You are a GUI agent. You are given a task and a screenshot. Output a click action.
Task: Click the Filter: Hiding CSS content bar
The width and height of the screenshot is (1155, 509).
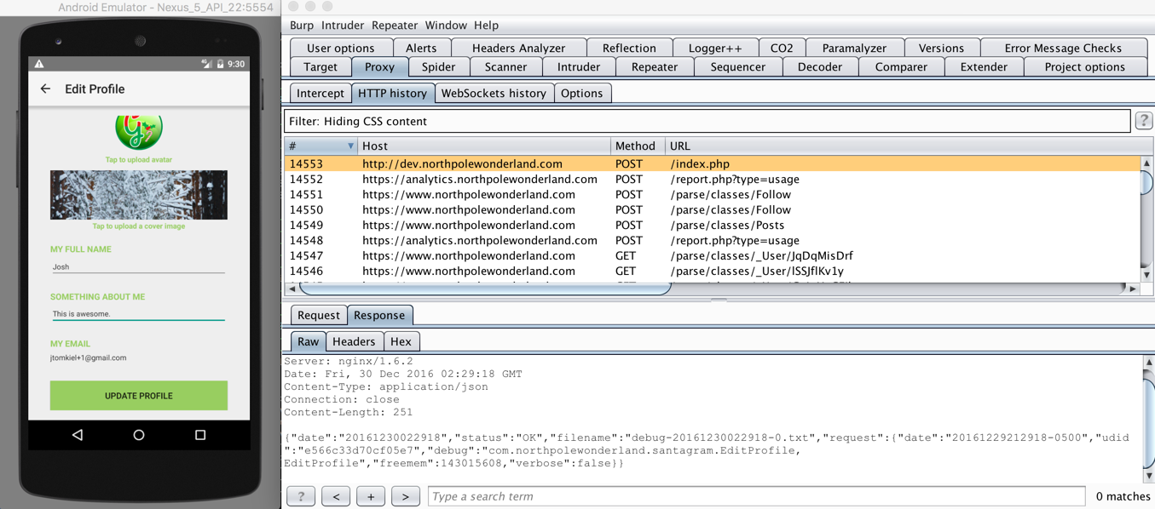point(707,121)
